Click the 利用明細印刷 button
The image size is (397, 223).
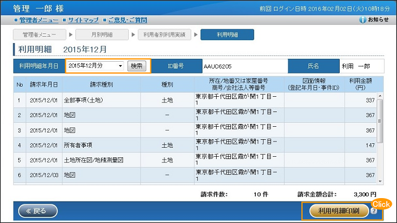pyautogui.click(x=339, y=211)
